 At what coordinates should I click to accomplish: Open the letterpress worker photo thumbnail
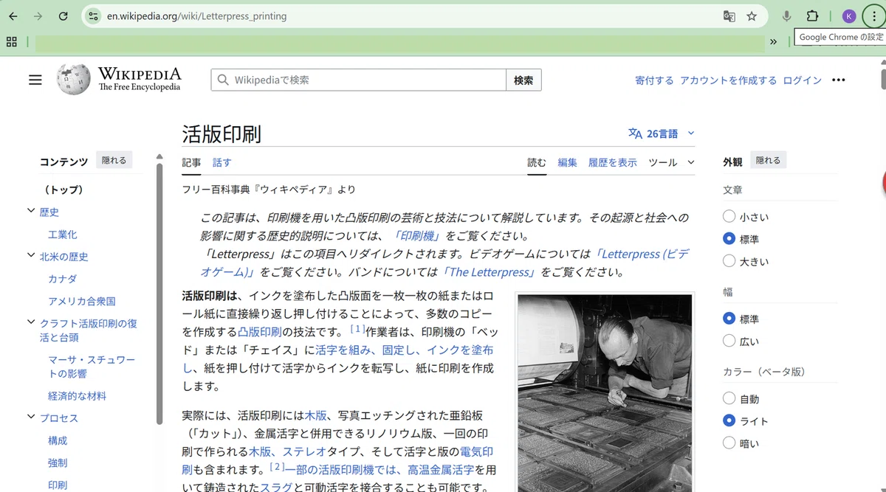click(605, 392)
